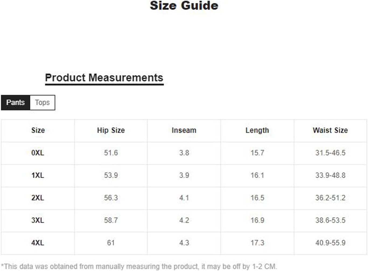368x271 pixels.
Task: Click the 40.9-55.9 waist size cell
Action: 330,243
